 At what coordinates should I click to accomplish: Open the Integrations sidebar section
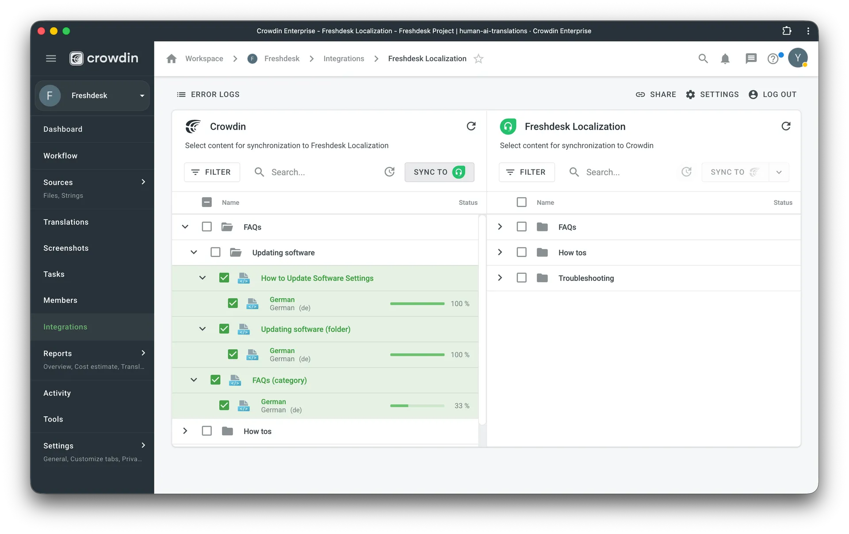tap(65, 327)
